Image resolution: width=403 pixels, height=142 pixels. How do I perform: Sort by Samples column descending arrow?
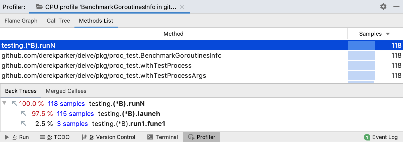[388, 34]
